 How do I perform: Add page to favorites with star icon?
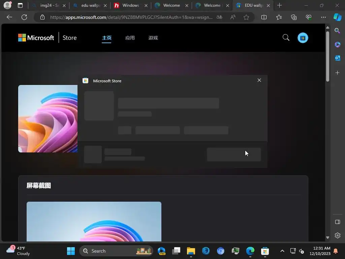tap(246, 17)
